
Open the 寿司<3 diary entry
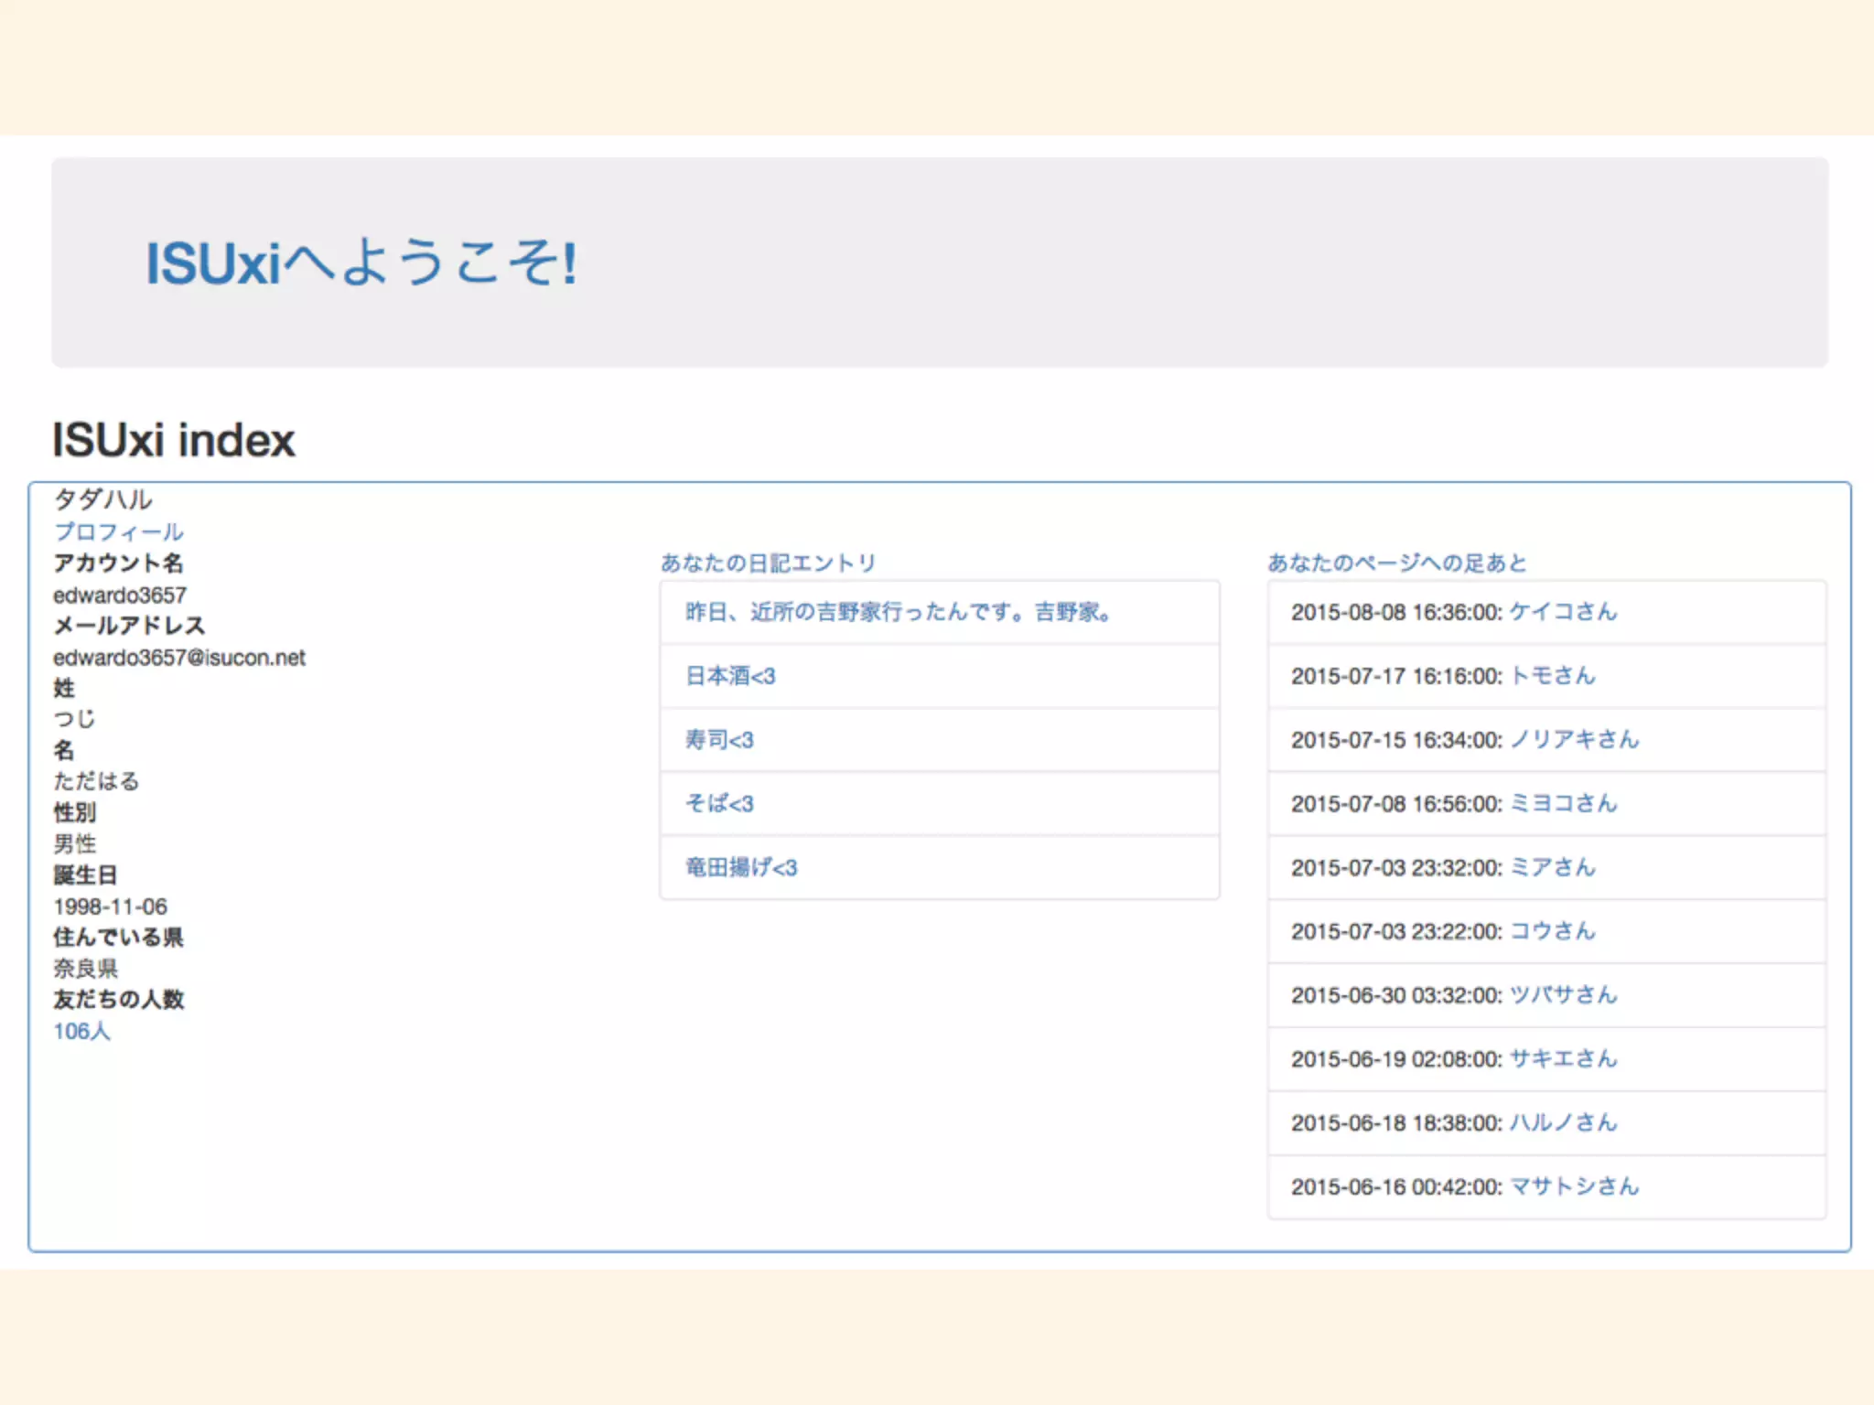click(719, 740)
